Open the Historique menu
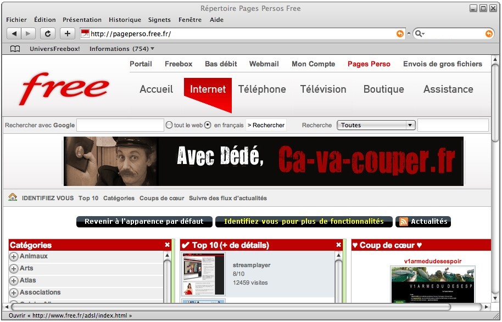Viewport: 502px width, 322px height. coord(125,20)
